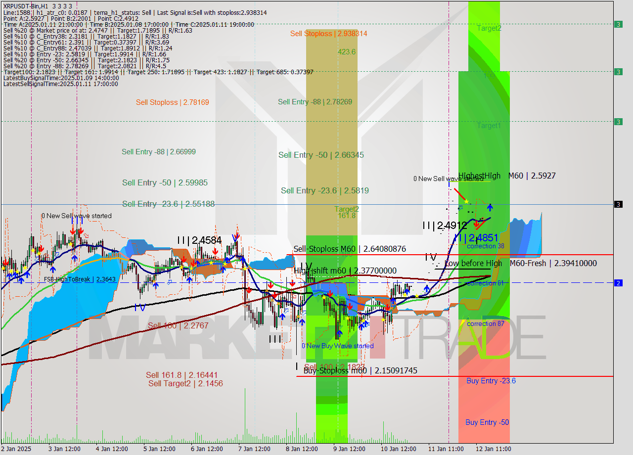Viewport: 633px width, 455px height.
Task: Click the 'Sell-Stoploss M60 | 2.64080876' label
Action: pyautogui.click(x=350, y=249)
